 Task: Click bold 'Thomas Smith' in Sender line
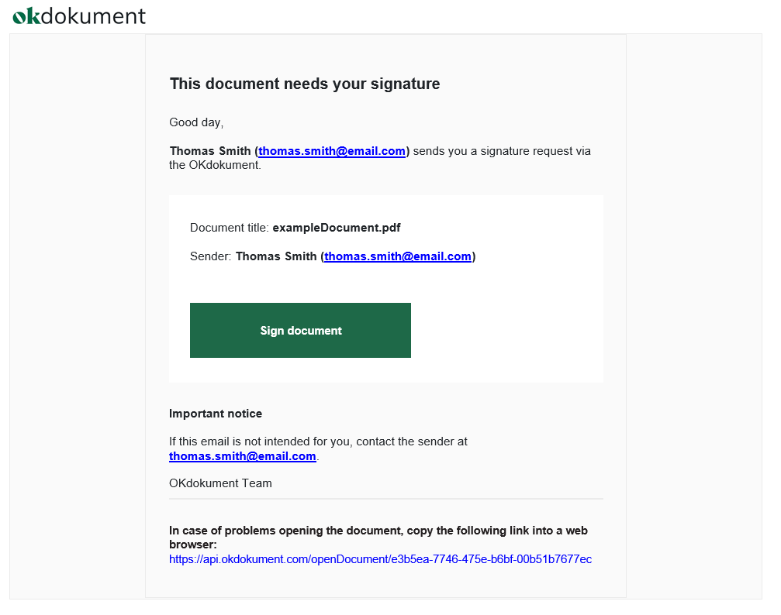tap(276, 256)
